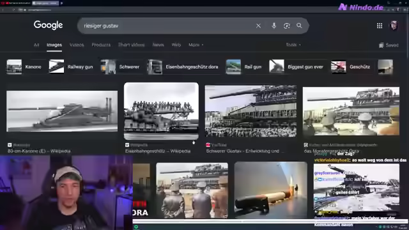
Task: Open the Saved bookmark collection
Action: [389, 45]
